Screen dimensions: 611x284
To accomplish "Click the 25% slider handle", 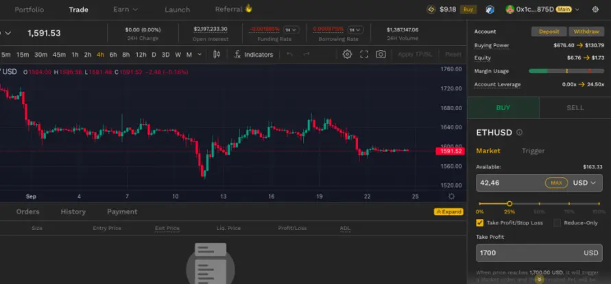I will click(510, 203).
